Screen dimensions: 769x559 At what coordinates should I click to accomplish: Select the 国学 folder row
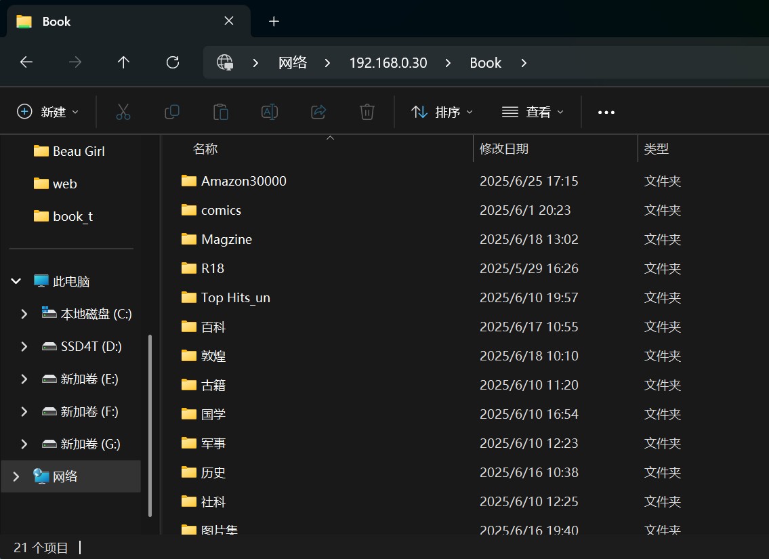pyautogui.click(x=465, y=414)
